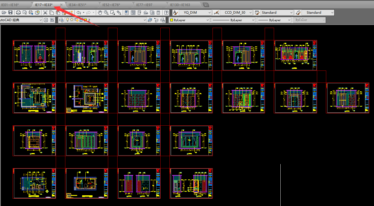The width and height of the screenshot is (374, 206).
Task: Open the Properties palette icon
Action: [x=127, y=13]
